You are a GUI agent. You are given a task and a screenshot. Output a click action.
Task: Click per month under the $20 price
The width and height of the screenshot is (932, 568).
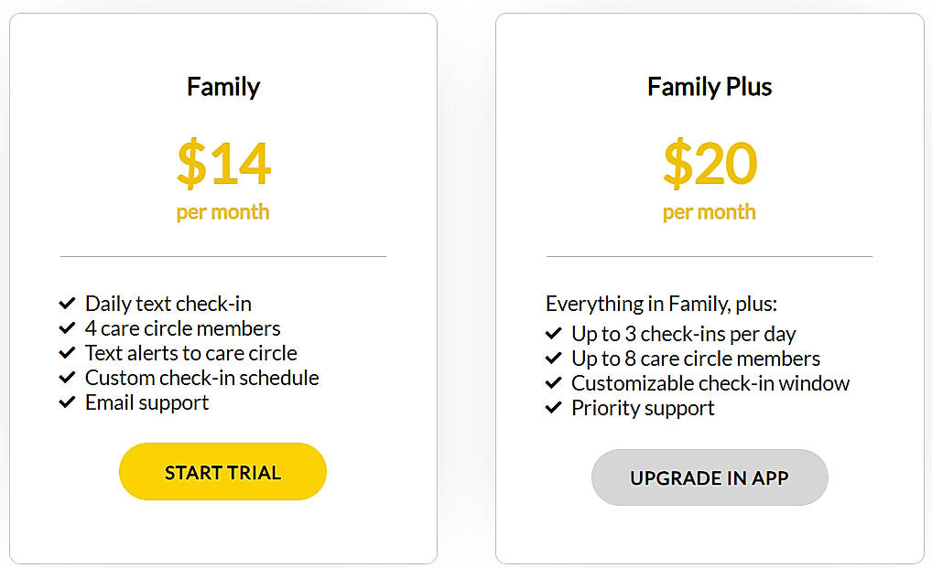709,211
